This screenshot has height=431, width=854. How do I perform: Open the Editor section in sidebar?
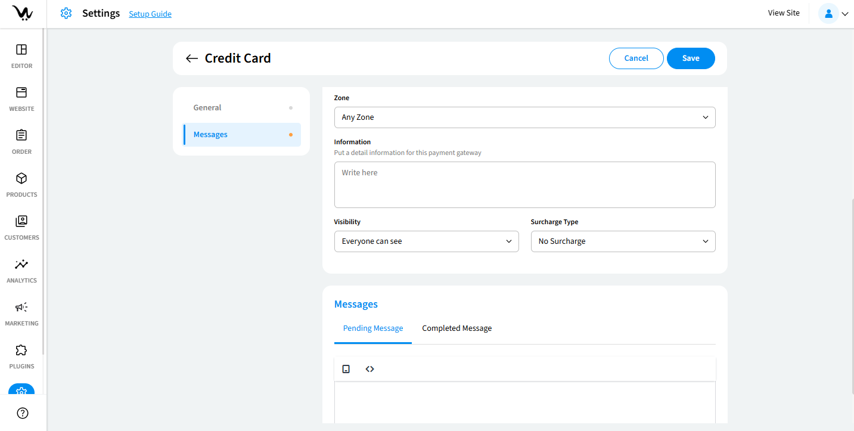21,50
